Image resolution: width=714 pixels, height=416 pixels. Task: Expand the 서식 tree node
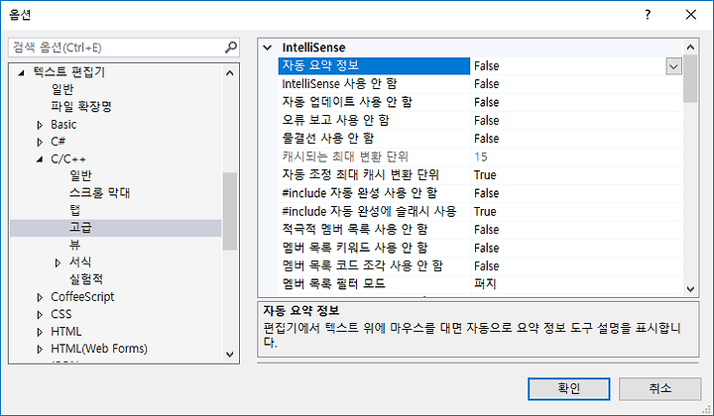point(58,262)
